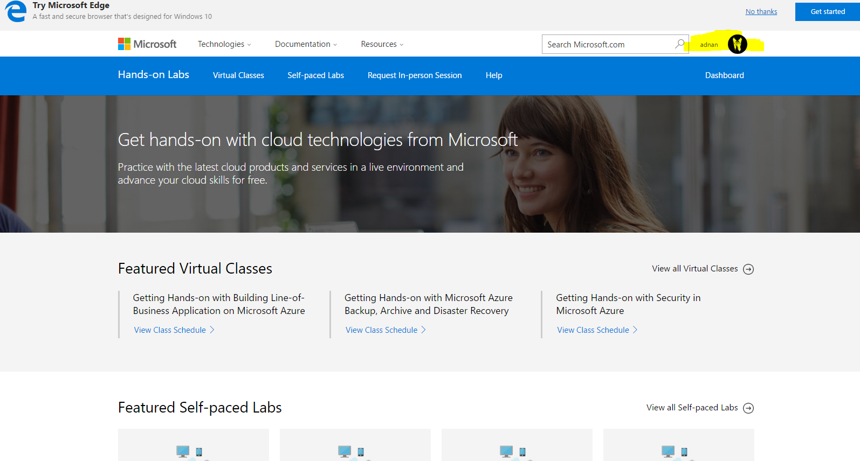Open the third self-paced lab card thumbnail
This screenshot has height=461, width=860.
(x=517, y=445)
